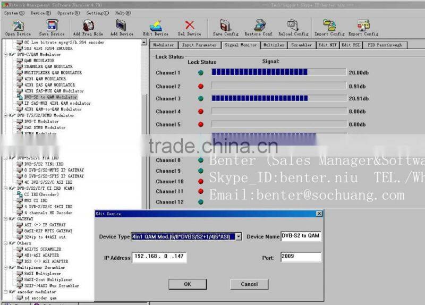The image size is (425, 305).
Task: Click the Add Device toolbar icon
Action: coord(121,25)
